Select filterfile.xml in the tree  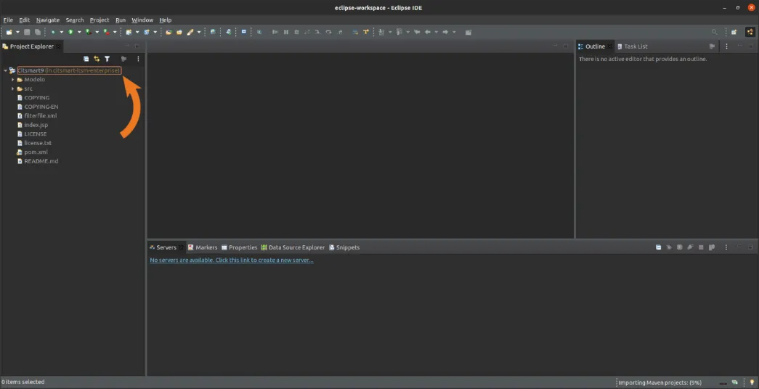(41, 115)
